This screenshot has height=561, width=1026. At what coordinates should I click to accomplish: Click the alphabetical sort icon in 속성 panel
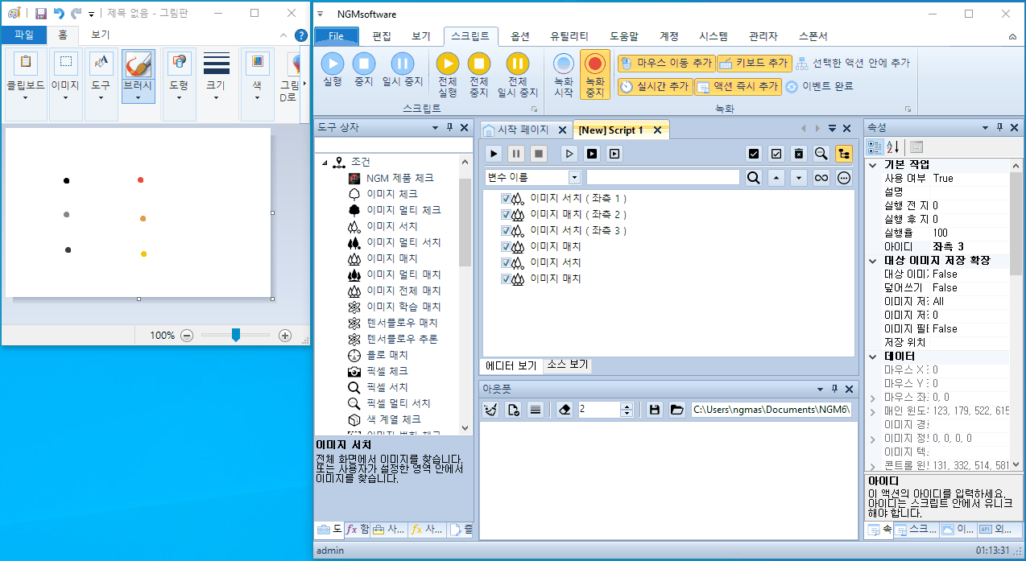point(893,147)
